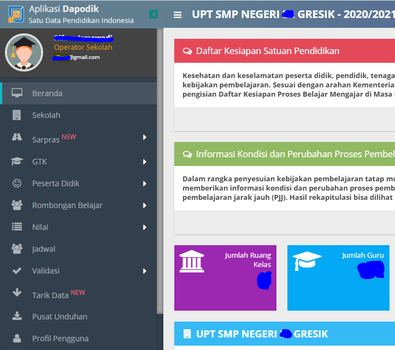Click the Aplikasi Dapodik logo icon
This screenshot has width=395, height=350.
(x=16, y=14)
